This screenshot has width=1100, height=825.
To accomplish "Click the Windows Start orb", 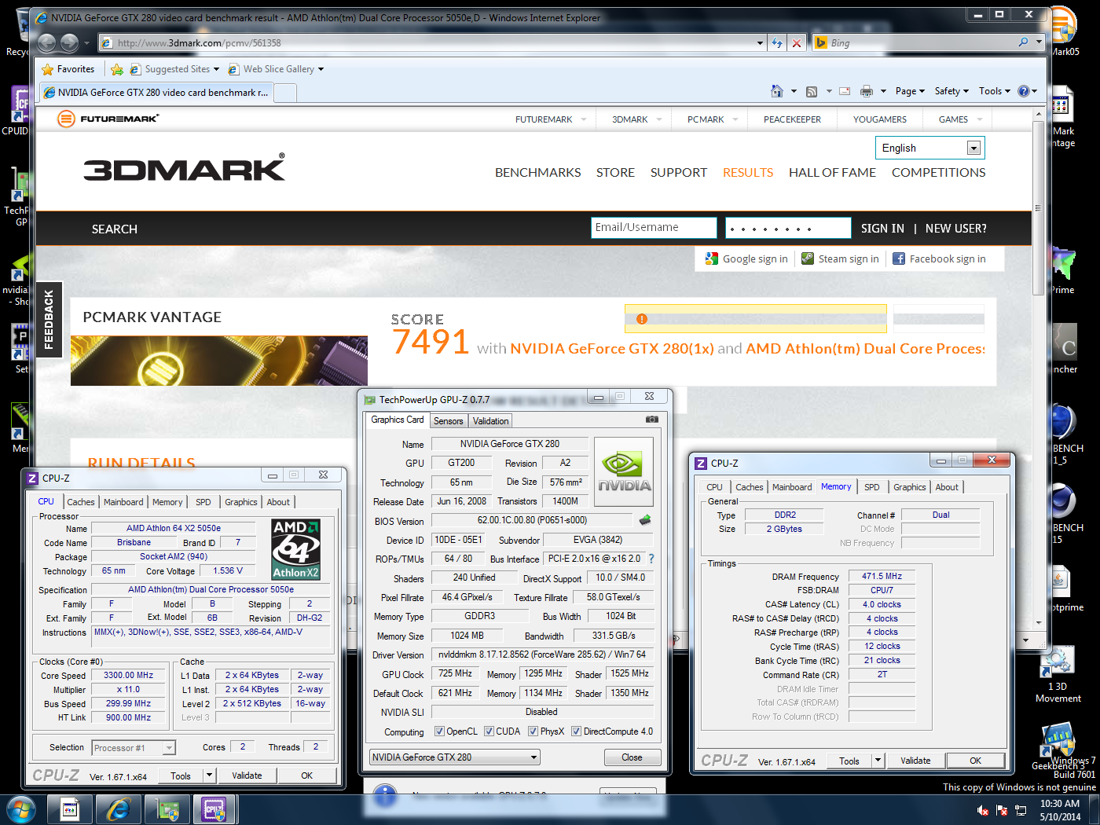I will coord(20,808).
